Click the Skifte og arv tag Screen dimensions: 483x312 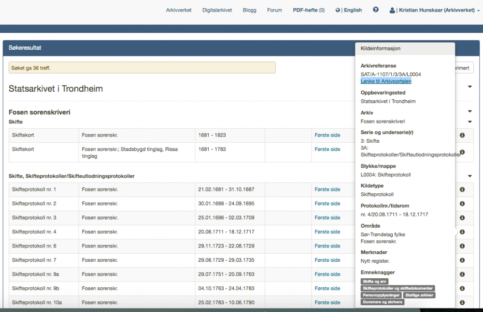coord(375,282)
